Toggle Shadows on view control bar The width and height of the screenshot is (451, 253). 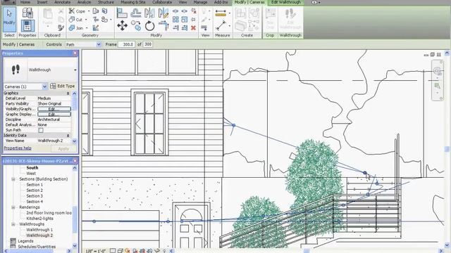[x=135, y=251]
